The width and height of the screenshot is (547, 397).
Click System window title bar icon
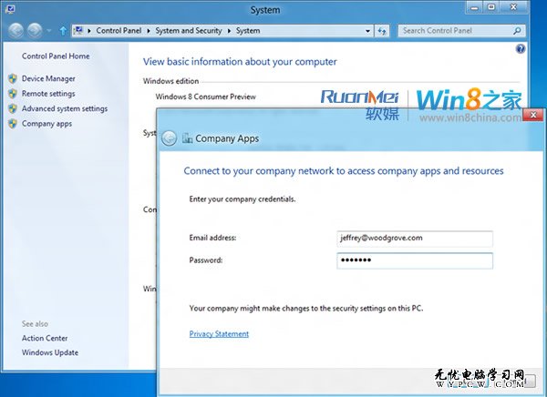click(10, 9)
